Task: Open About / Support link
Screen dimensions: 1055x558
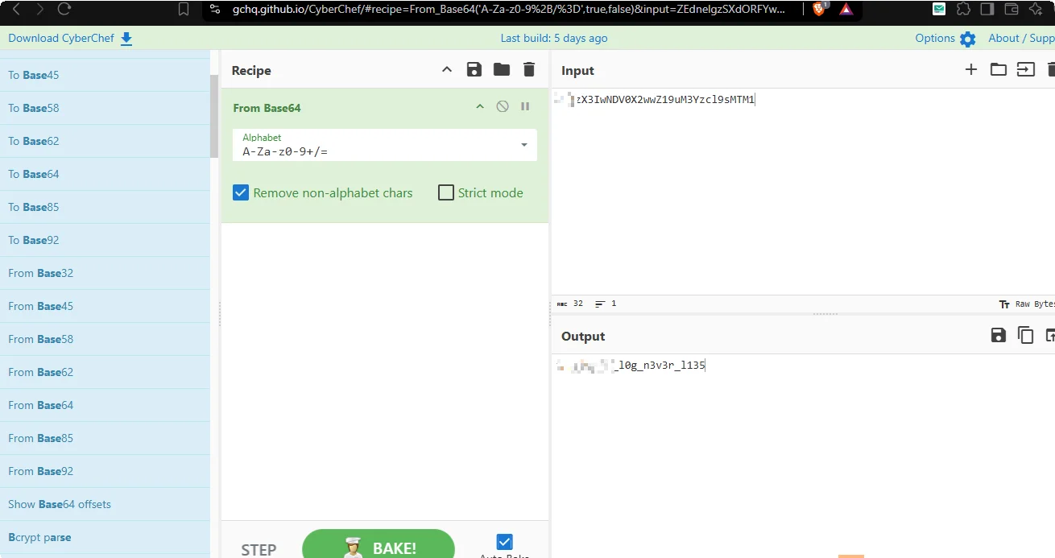Action: coord(1021,38)
